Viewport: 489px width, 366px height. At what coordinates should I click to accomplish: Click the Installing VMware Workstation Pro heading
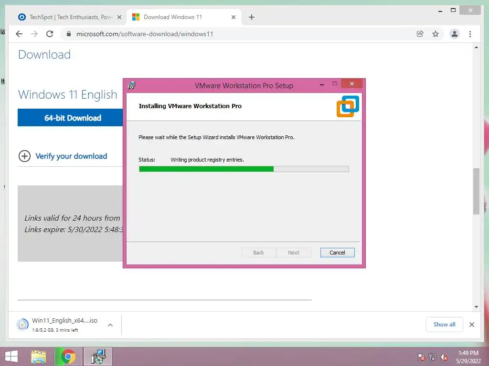coord(190,106)
